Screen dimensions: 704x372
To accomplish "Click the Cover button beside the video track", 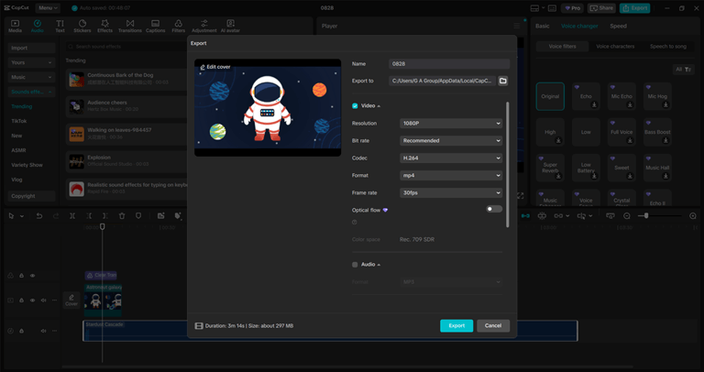I will [71, 301].
